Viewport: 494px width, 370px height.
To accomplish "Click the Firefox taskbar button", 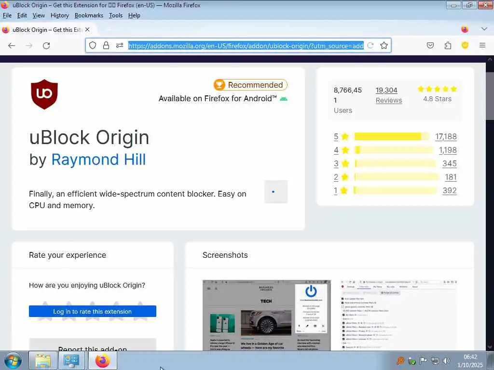I will (103, 361).
